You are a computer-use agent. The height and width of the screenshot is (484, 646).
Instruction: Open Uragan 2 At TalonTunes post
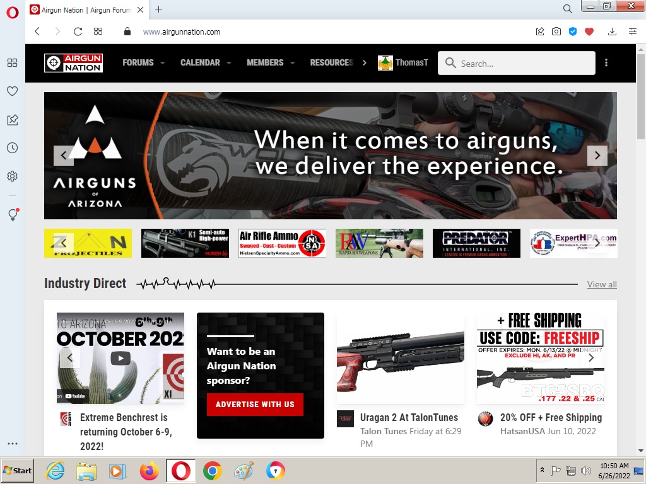pyautogui.click(x=409, y=417)
